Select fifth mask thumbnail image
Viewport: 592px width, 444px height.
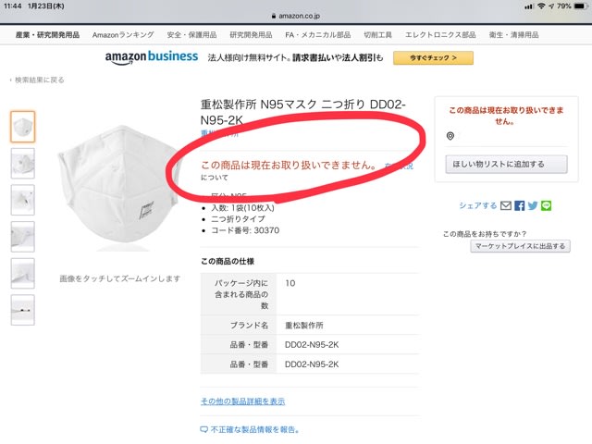coord(22,274)
